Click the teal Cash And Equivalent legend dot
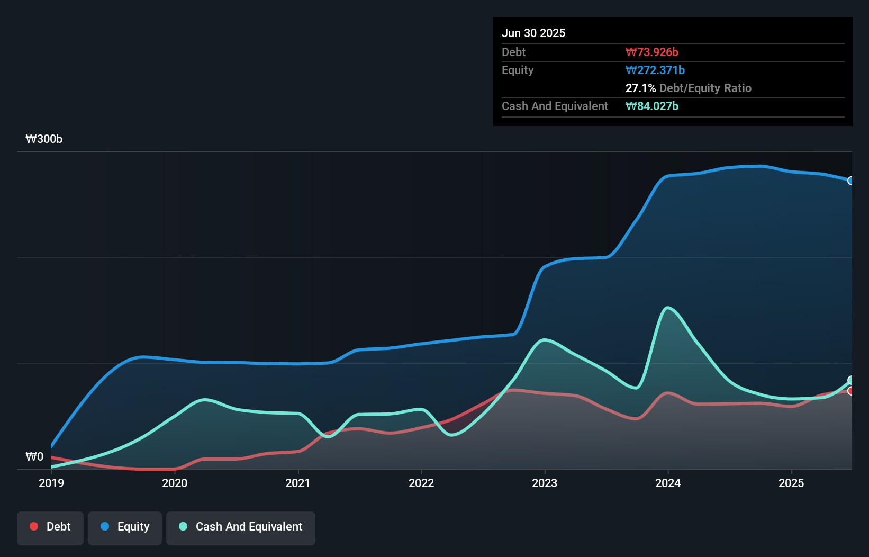Screen dimensions: 869x557 pyautogui.click(x=183, y=526)
